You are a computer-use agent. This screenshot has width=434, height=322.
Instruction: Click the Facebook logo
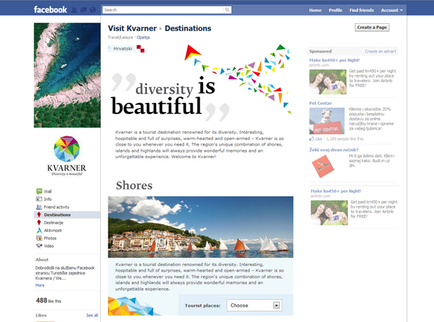(x=50, y=10)
